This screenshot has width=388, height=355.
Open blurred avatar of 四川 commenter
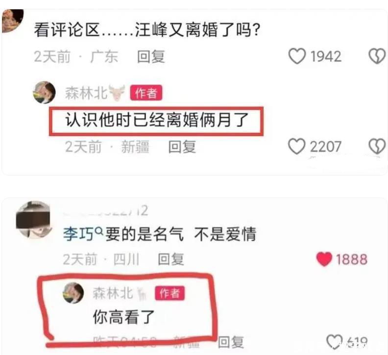[x=33, y=220]
